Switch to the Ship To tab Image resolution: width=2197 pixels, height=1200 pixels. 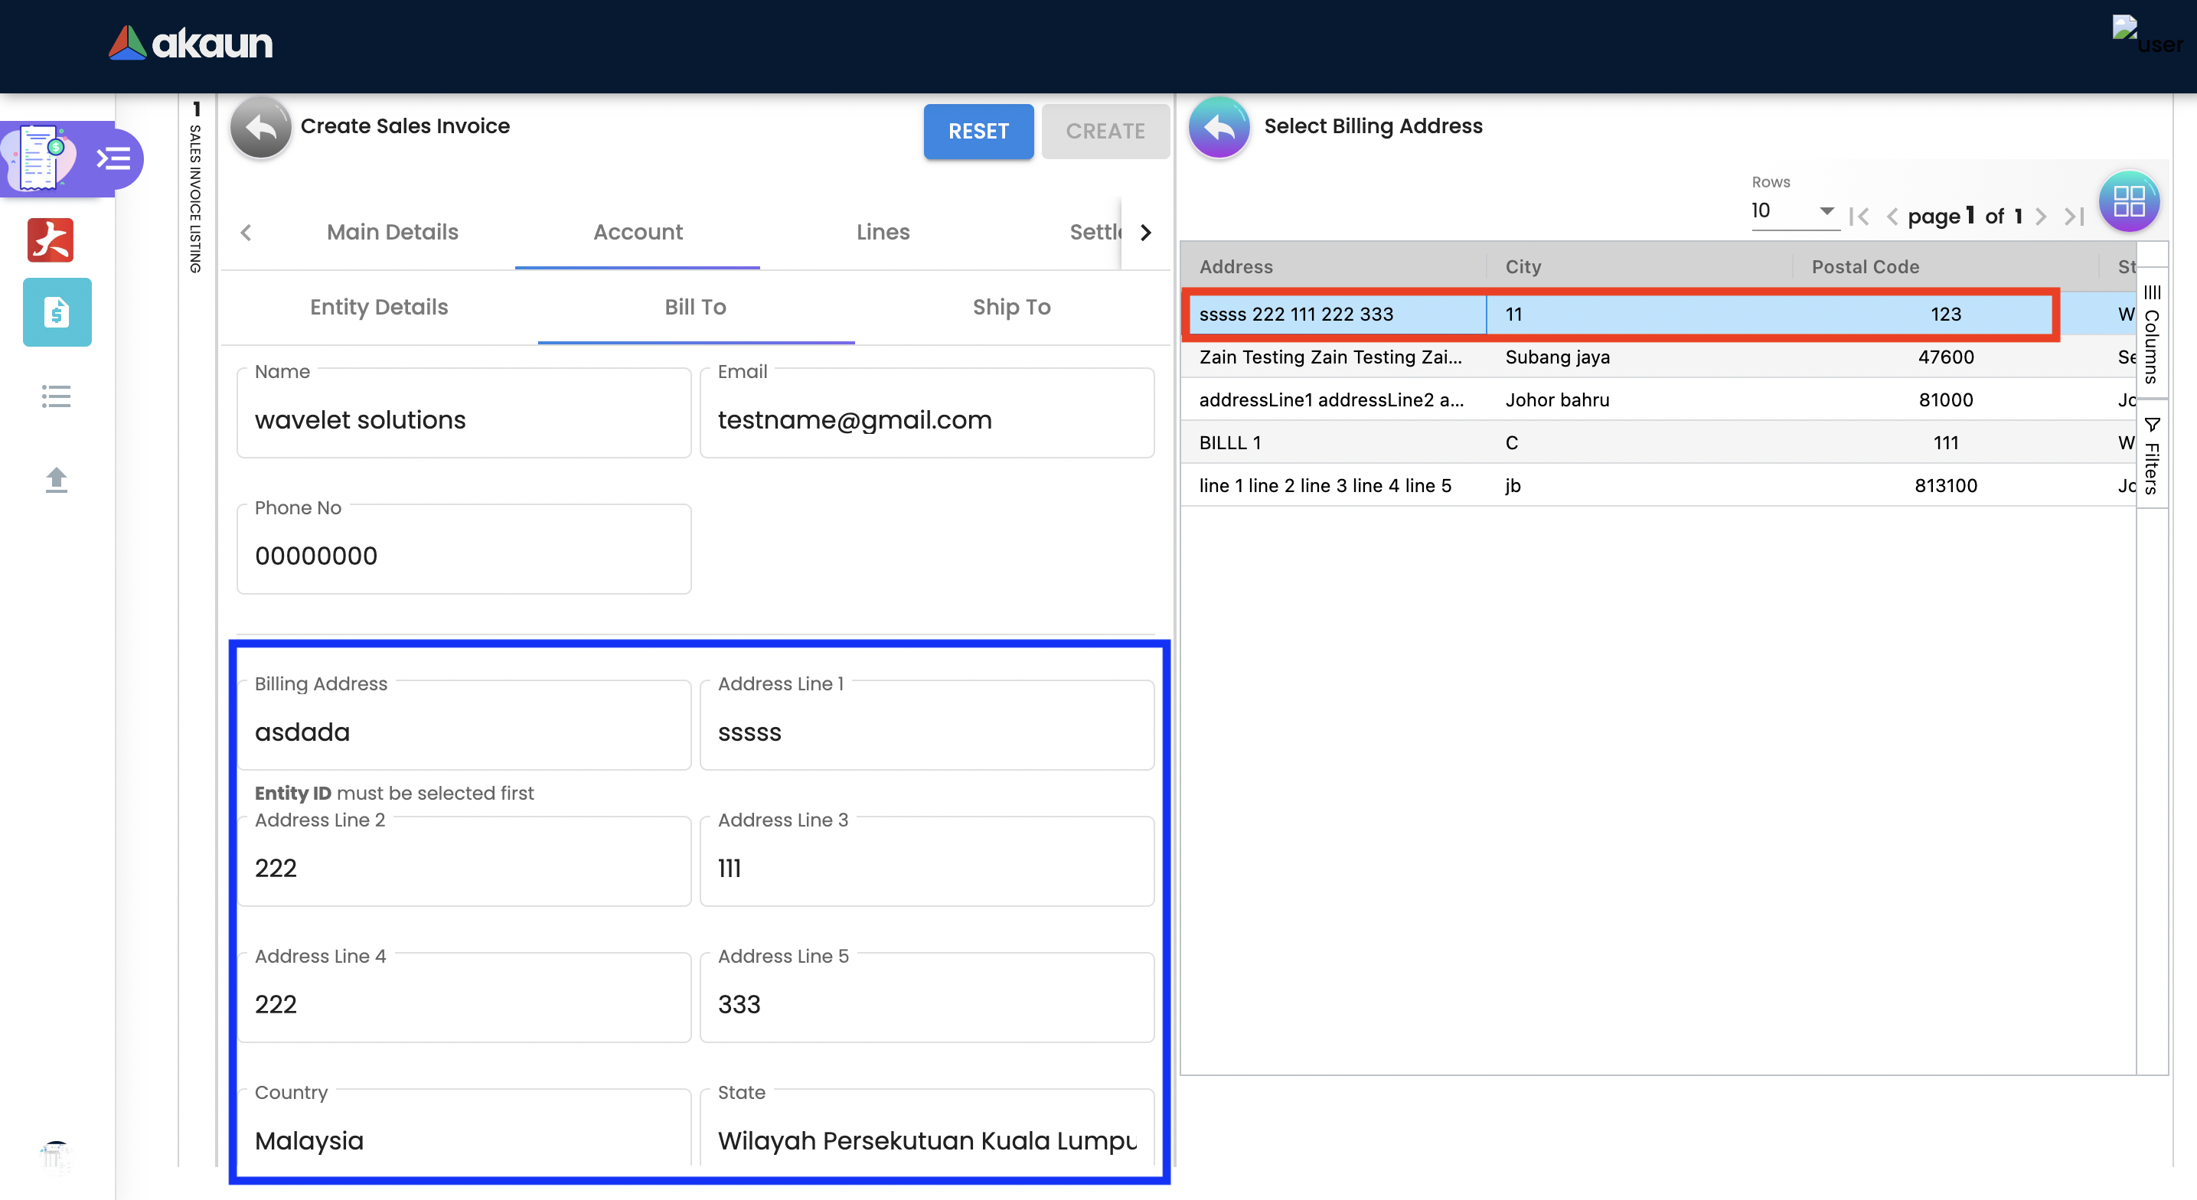click(x=1010, y=307)
